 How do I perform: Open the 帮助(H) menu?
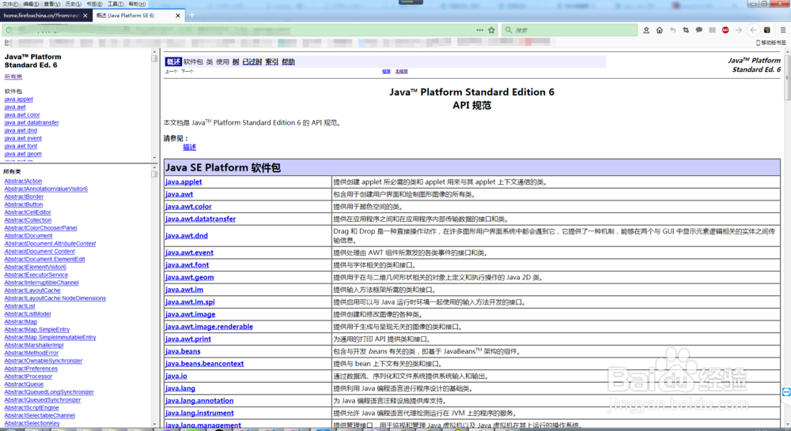137,4
